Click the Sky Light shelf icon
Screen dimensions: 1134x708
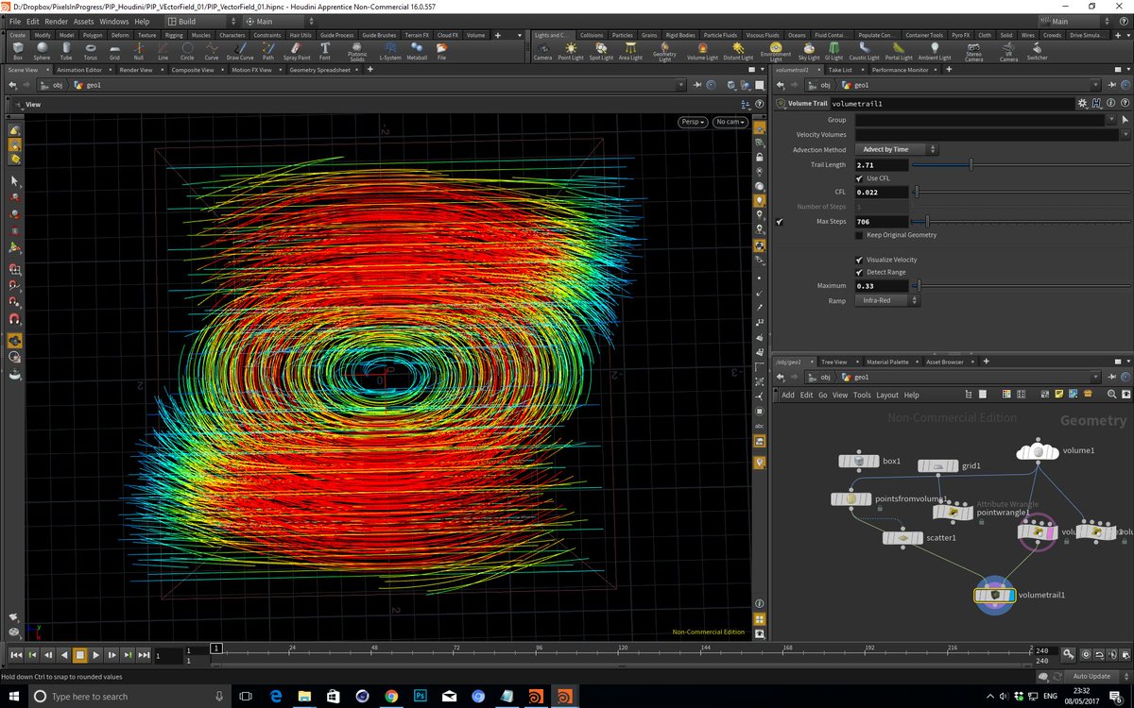click(810, 50)
